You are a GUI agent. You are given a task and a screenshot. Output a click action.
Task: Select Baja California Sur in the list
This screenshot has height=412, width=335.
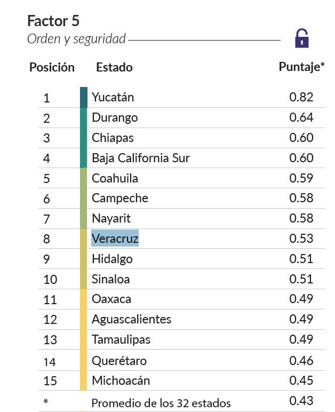(141, 158)
